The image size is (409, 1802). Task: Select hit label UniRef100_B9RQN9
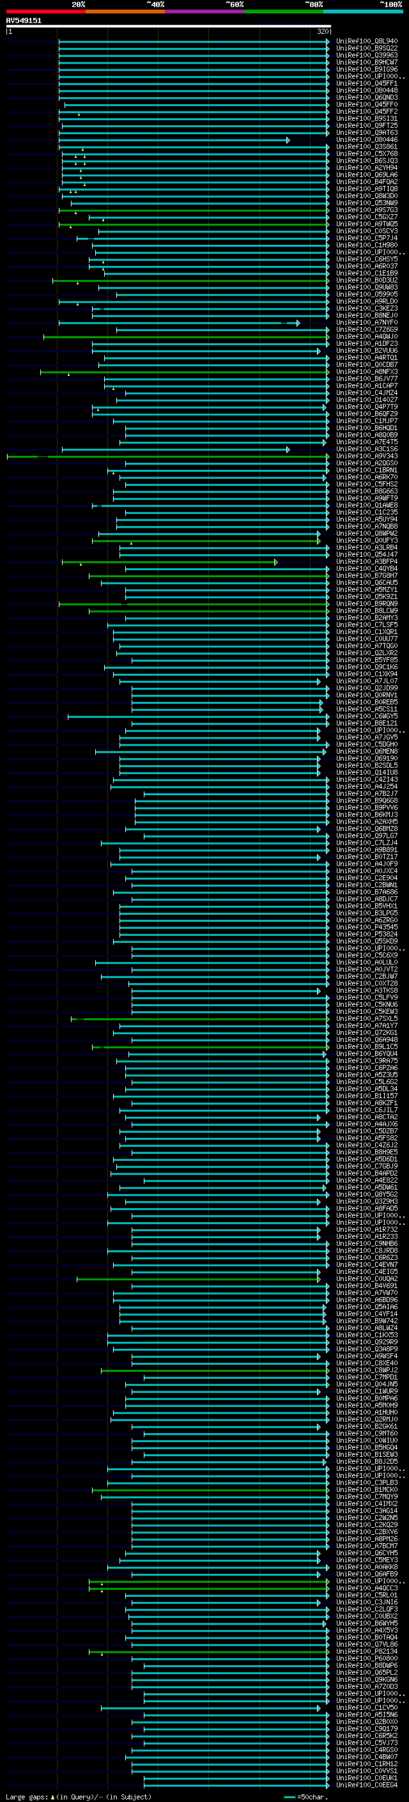click(x=367, y=603)
